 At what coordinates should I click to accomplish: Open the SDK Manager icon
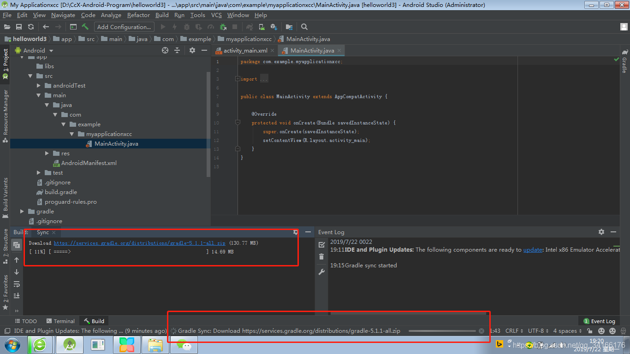(274, 27)
